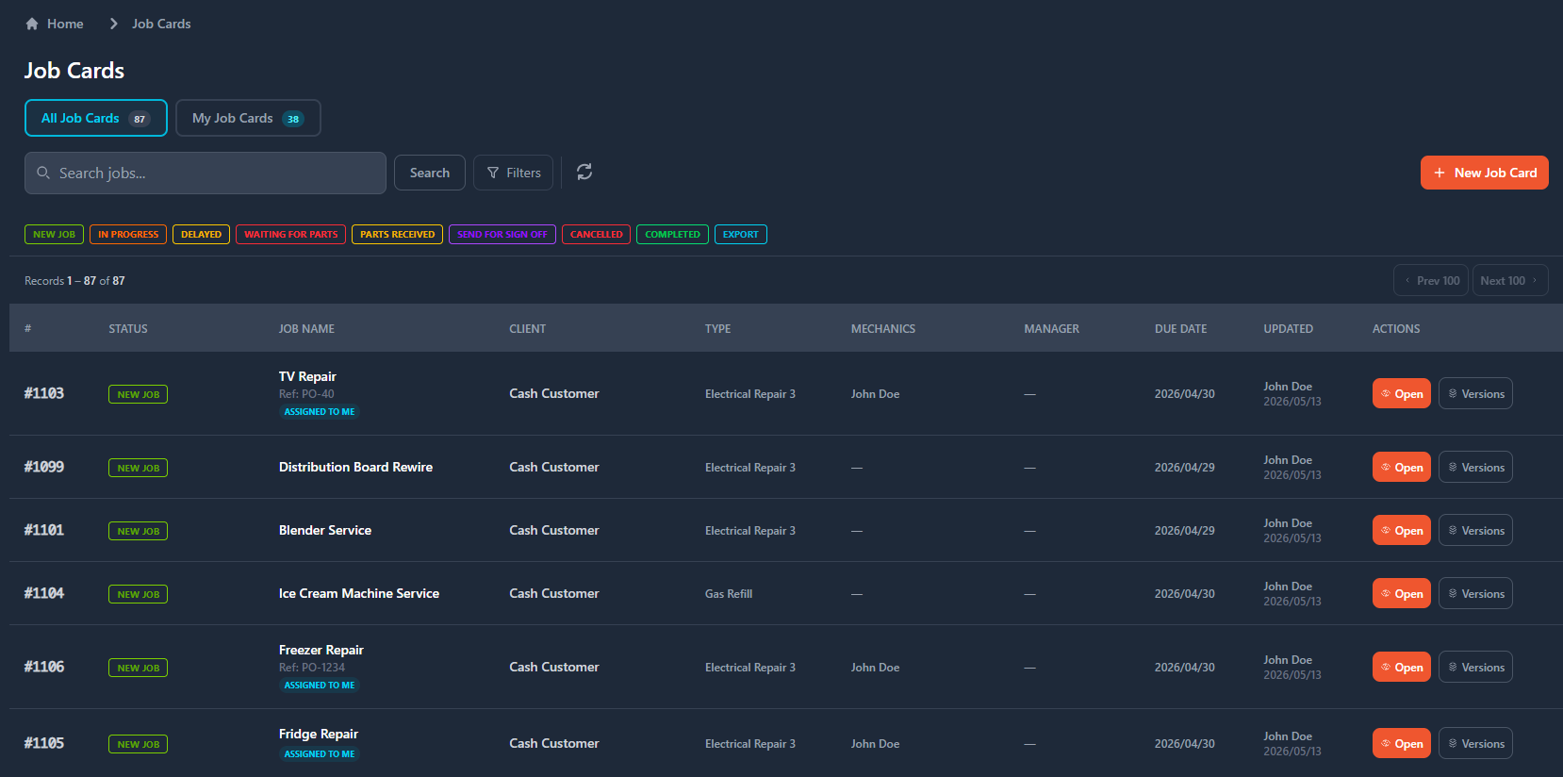Filter by COMPLETED status chip
This screenshot has width=1563, height=777.
[672, 234]
